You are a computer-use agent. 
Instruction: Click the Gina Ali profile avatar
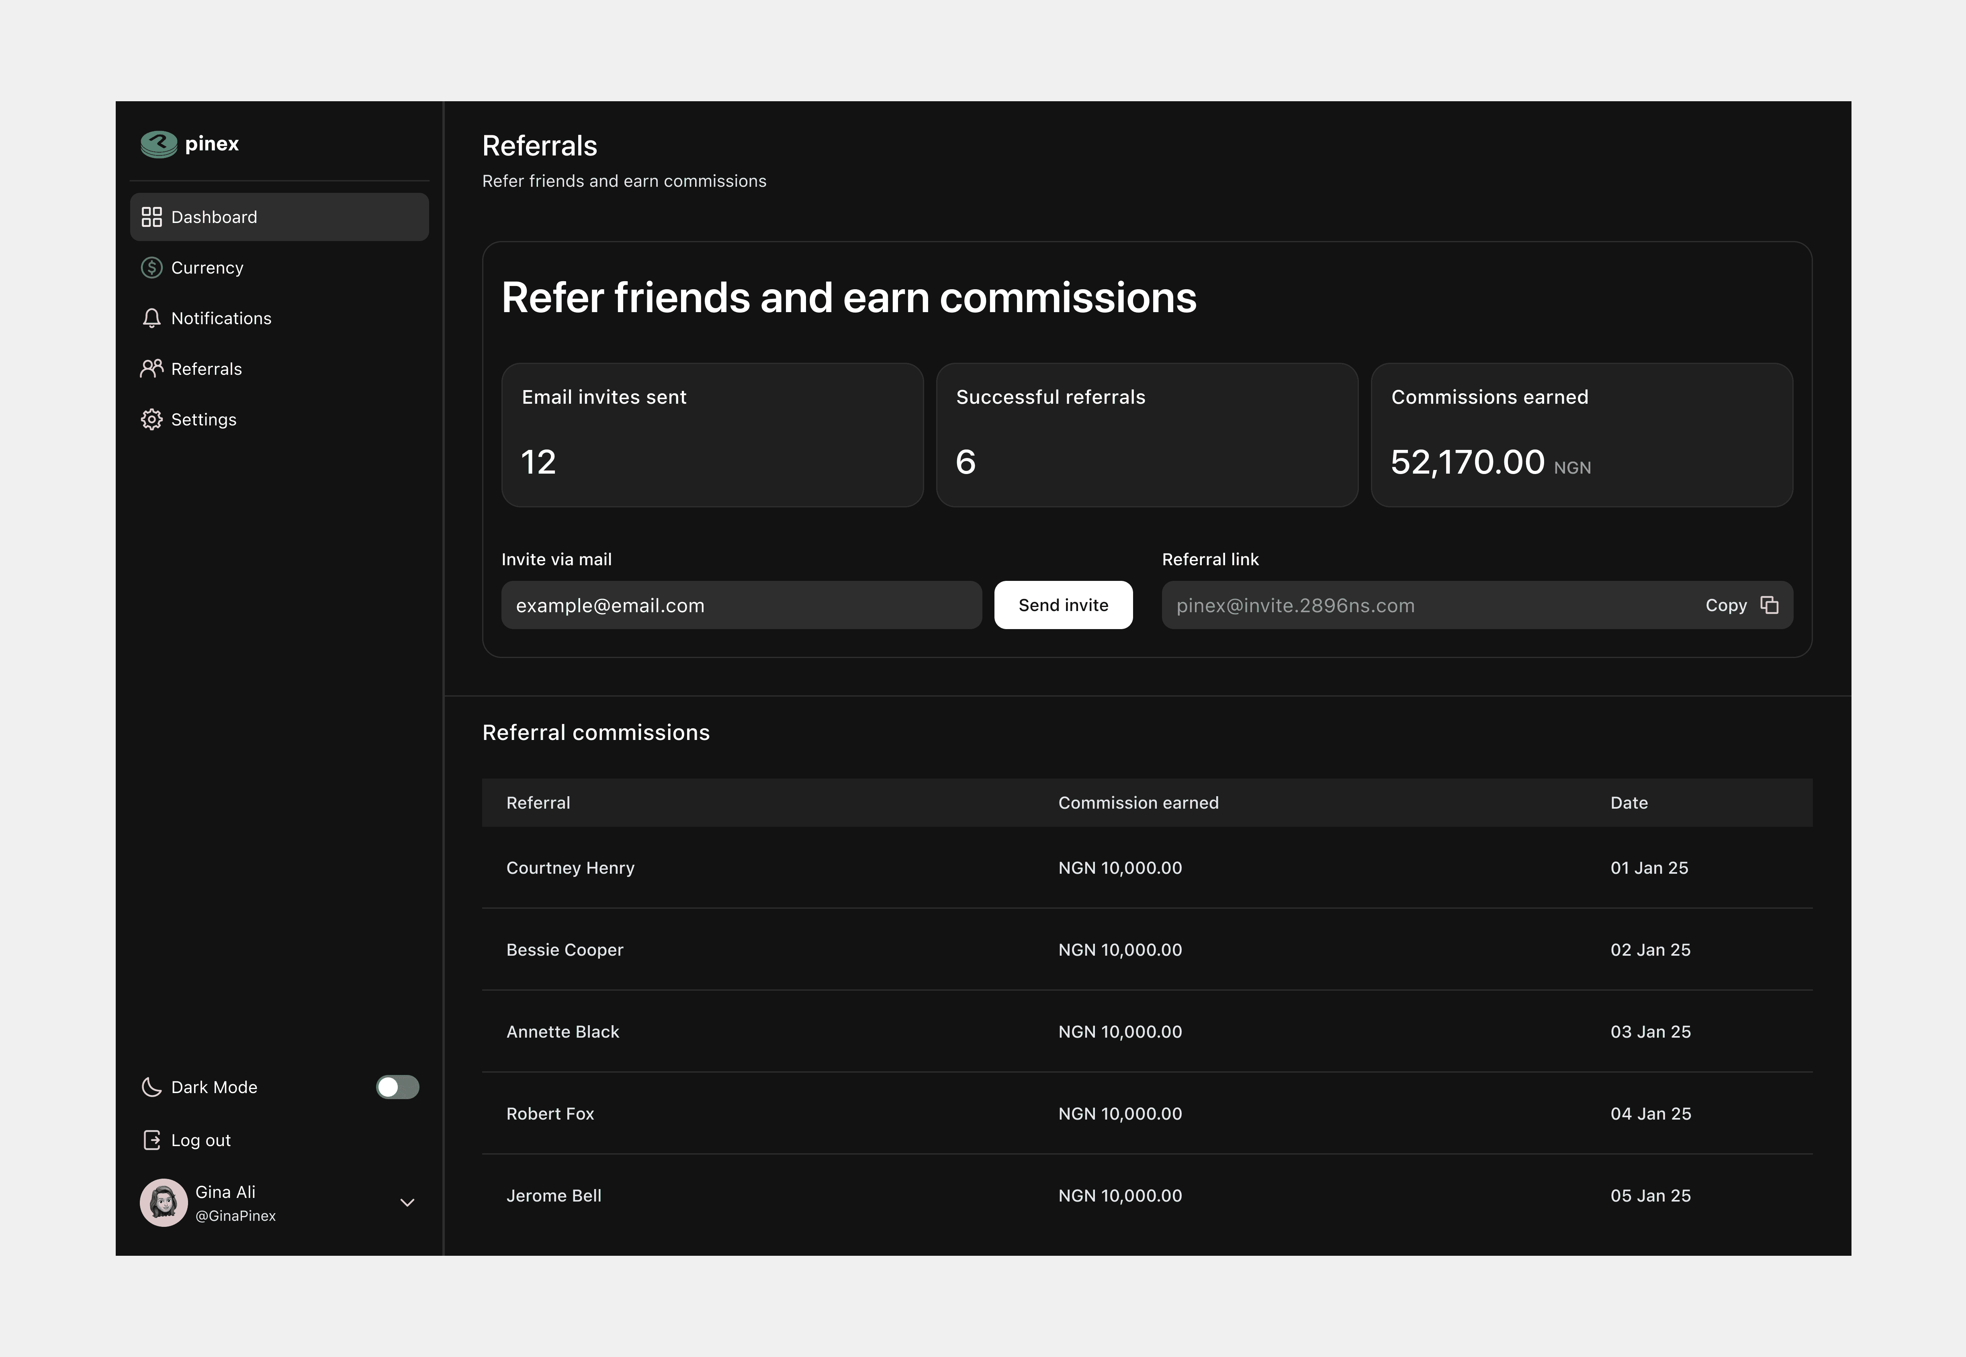pyautogui.click(x=163, y=1202)
